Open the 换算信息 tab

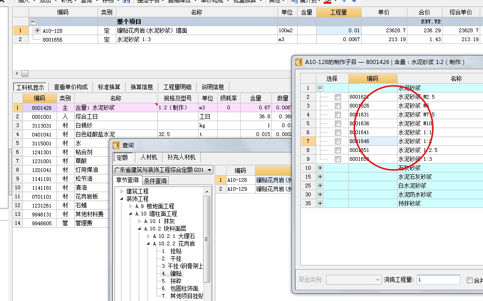pos(142,87)
